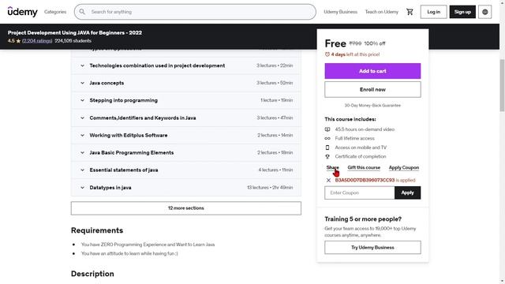This screenshot has width=505, height=284.
Task: Click '13 lectures • 2hr 49min' text
Action: click(x=270, y=188)
